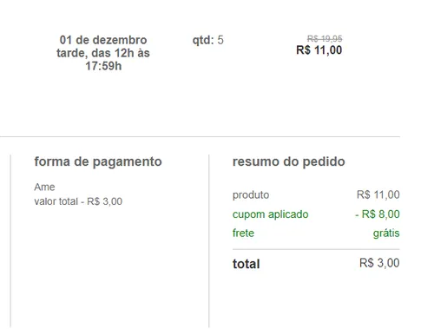This screenshot has height=329, width=434.
Task: Click the coupon discount - R$ 8,00
Action: [378, 214]
